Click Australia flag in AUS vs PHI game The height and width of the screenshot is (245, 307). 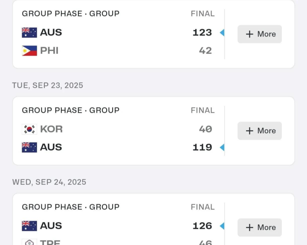(29, 32)
